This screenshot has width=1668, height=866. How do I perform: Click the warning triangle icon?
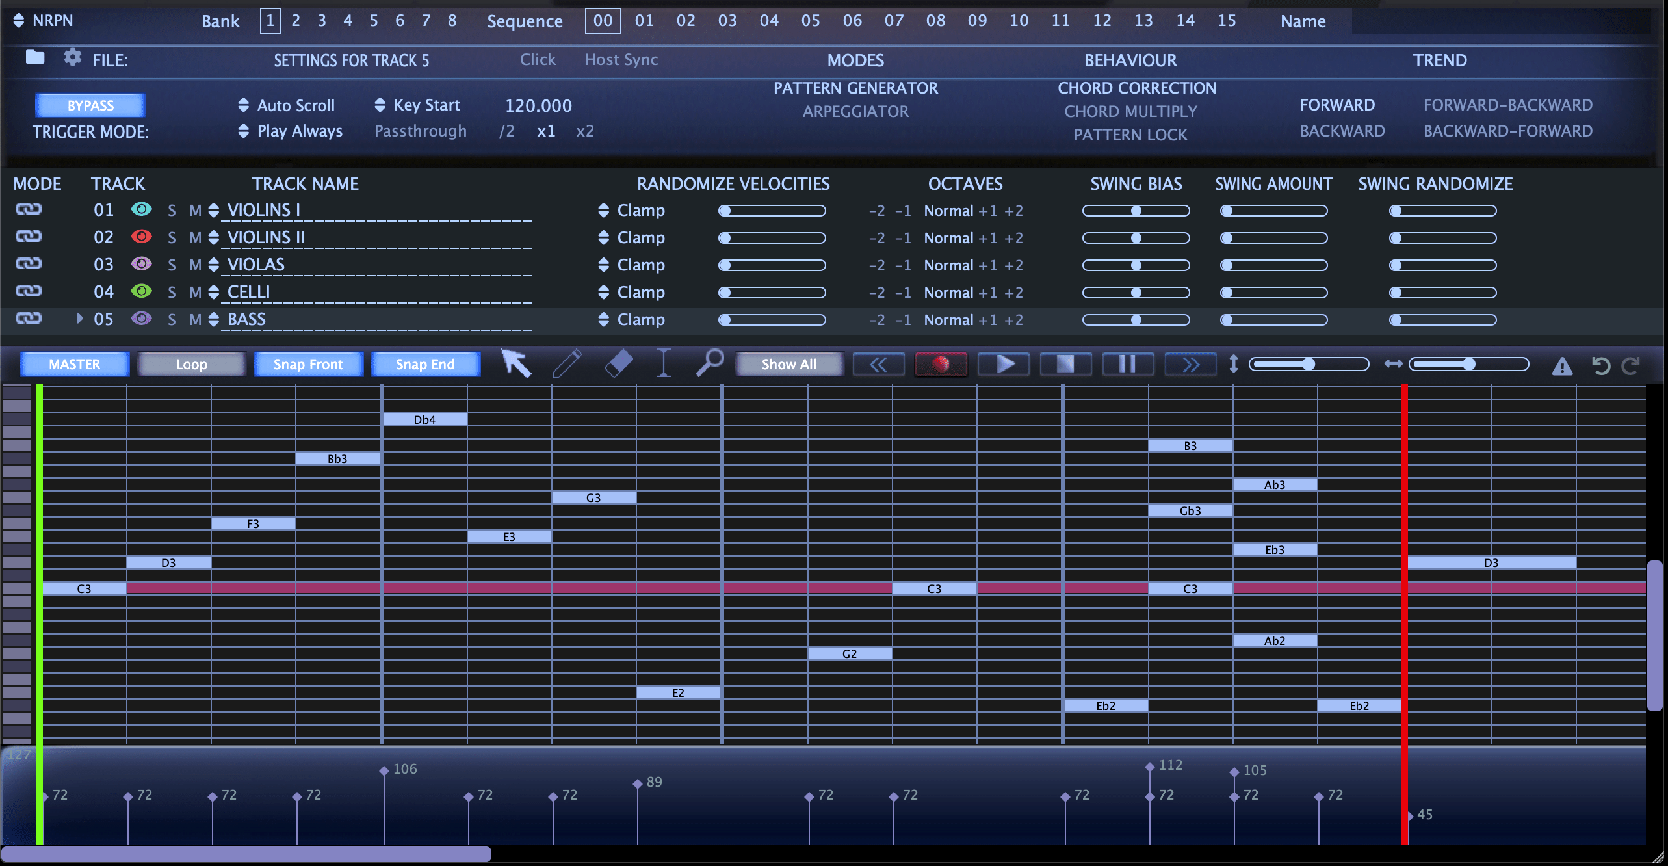(x=1562, y=366)
